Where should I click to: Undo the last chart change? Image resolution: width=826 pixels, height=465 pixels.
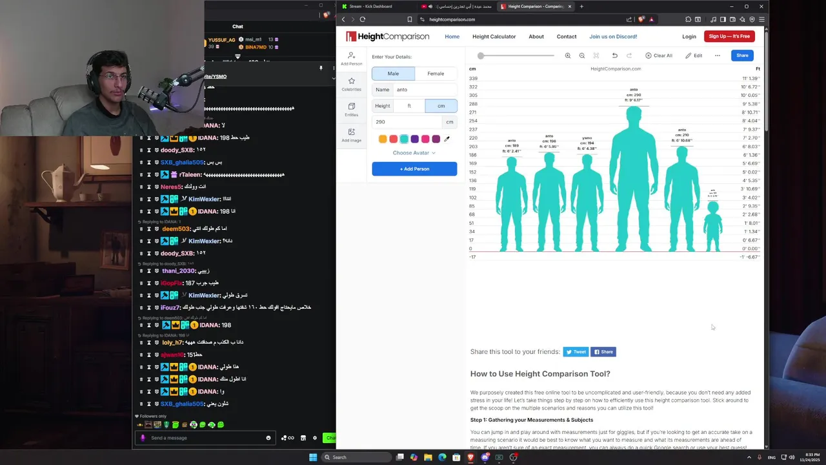pos(615,56)
